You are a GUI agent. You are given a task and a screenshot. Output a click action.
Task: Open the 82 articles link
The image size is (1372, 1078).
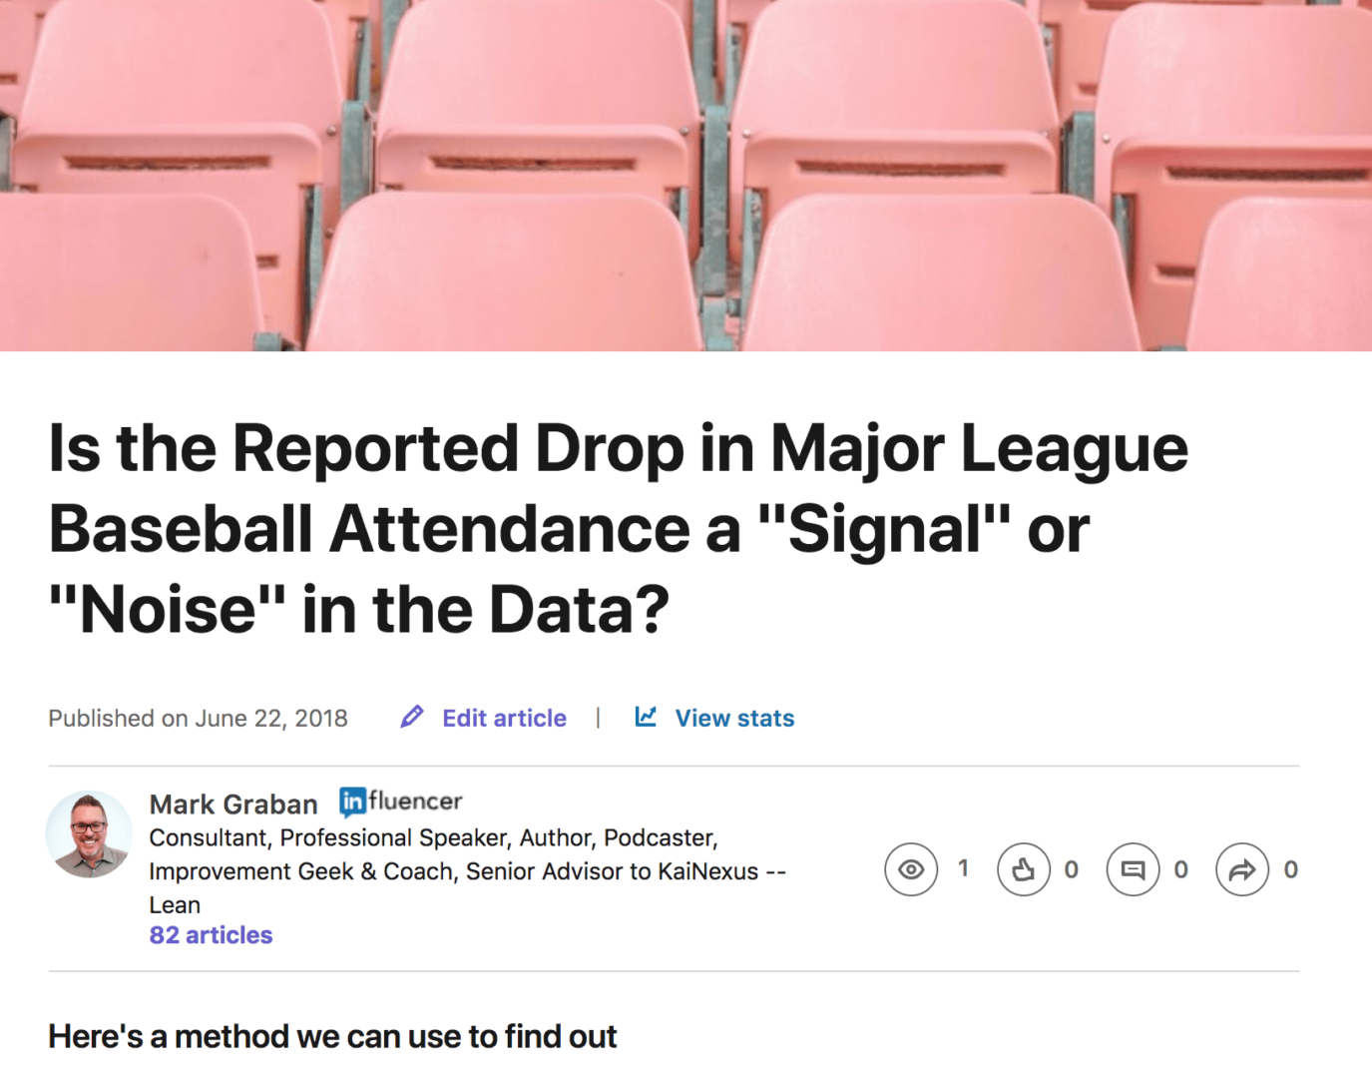(211, 935)
